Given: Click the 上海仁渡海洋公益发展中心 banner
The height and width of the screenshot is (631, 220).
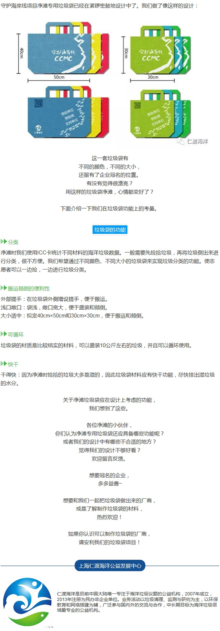Looking at the screenshot, I should 110,565.
